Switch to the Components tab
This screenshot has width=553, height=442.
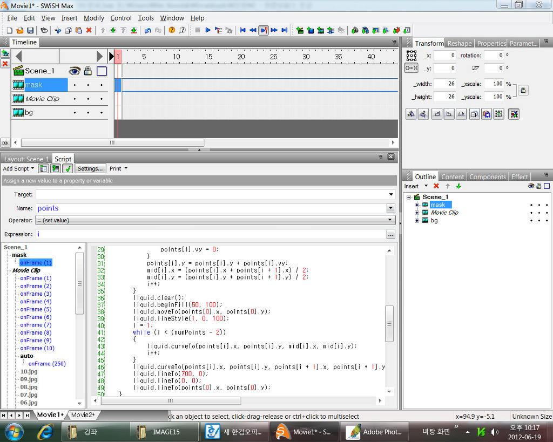[488, 176]
